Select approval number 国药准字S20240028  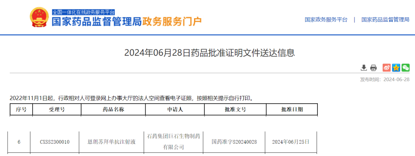pyautogui.click(x=234, y=142)
